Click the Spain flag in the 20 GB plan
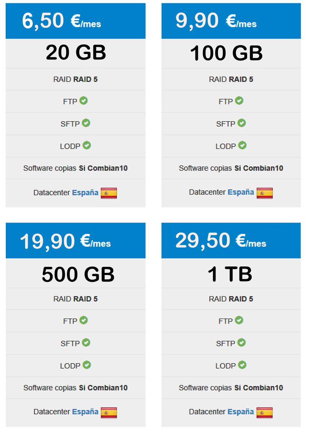 click(x=109, y=193)
